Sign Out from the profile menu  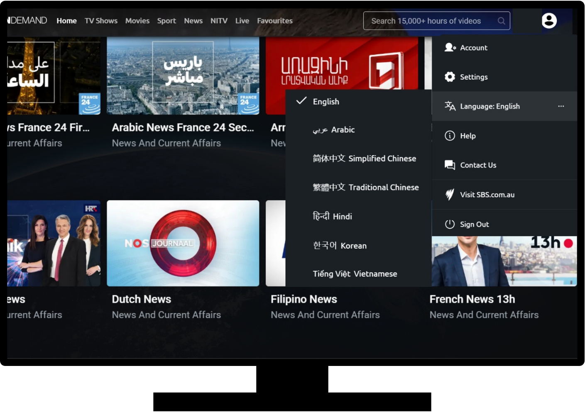pos(504,224)
